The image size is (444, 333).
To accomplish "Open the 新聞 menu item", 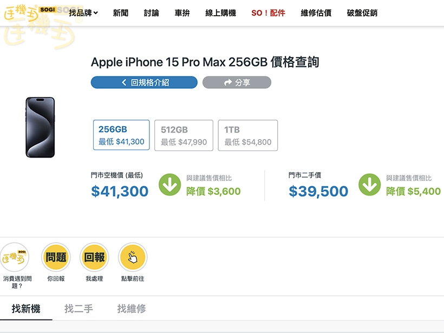I will (x=120, y=12).
